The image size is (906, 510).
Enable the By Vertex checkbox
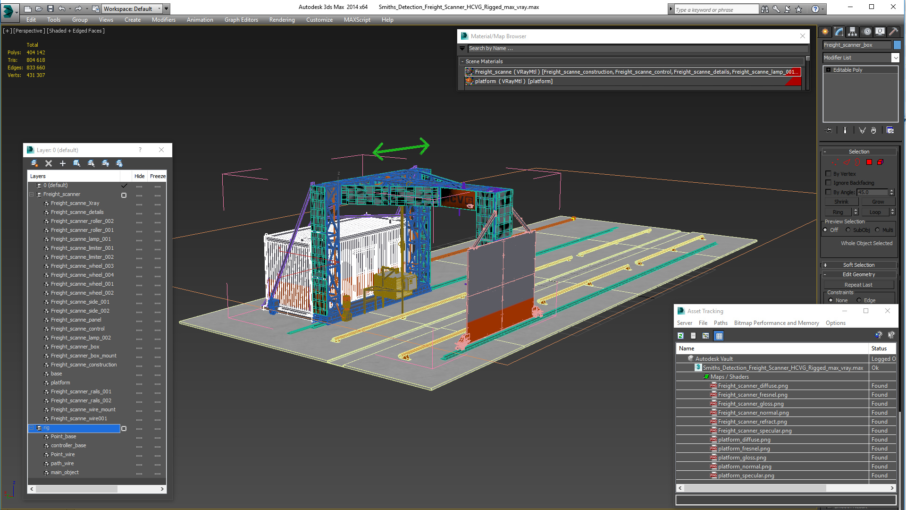pyautogui.click(x=828, y=174)
